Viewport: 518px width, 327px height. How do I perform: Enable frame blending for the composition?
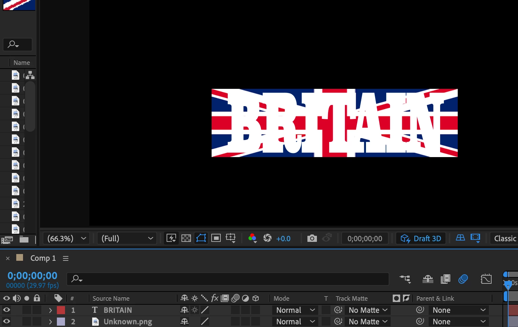[446, 279]
